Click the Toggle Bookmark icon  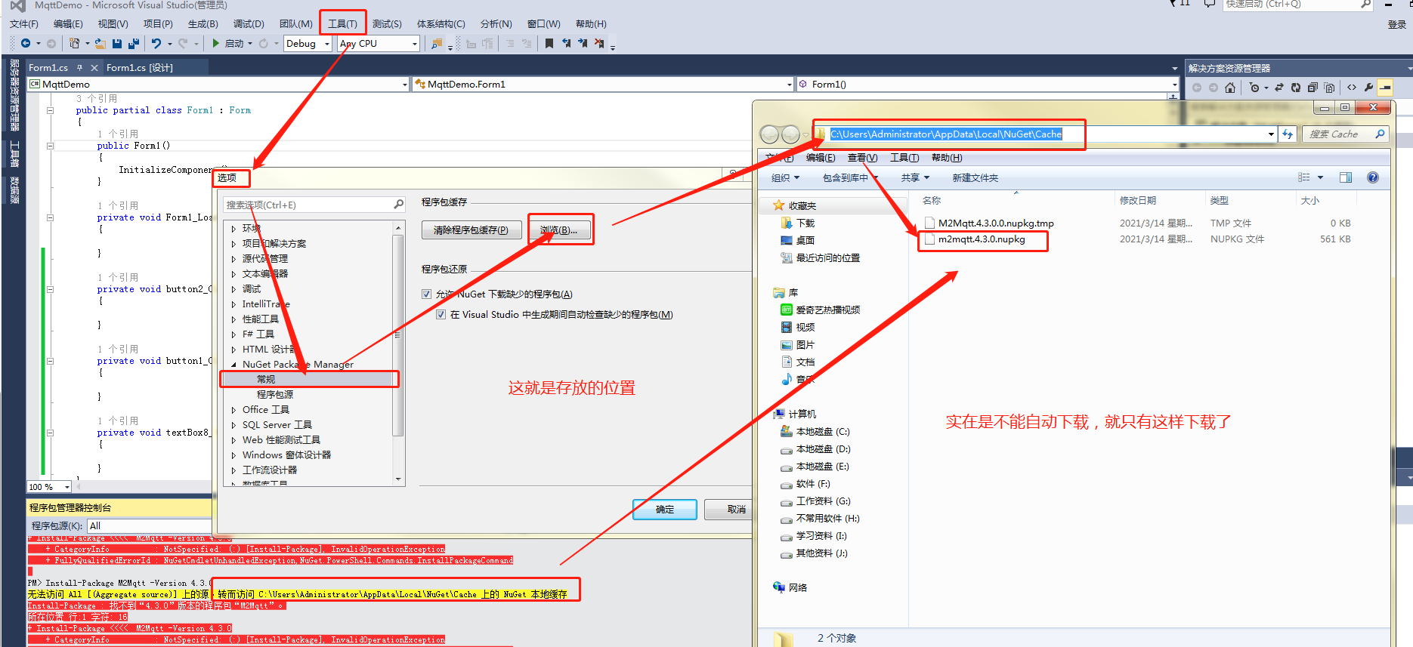coord(549,43)
